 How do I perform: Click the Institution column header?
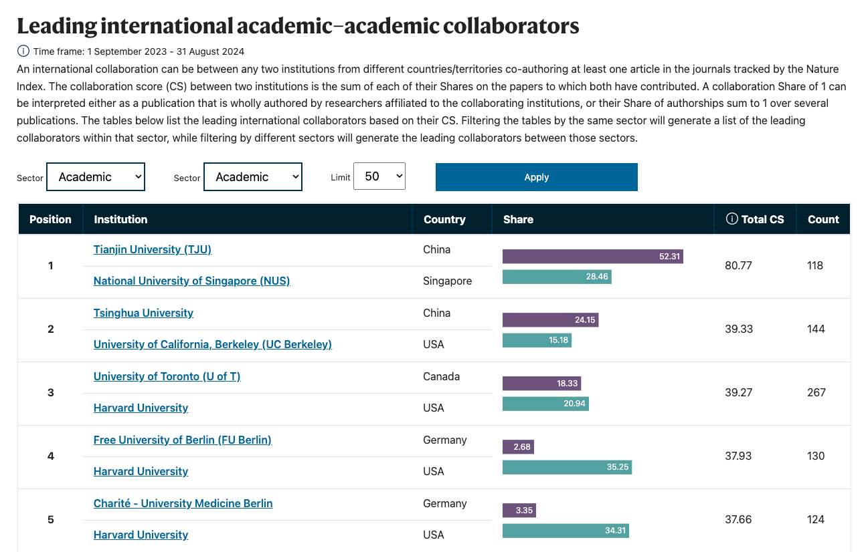[120, 219]
